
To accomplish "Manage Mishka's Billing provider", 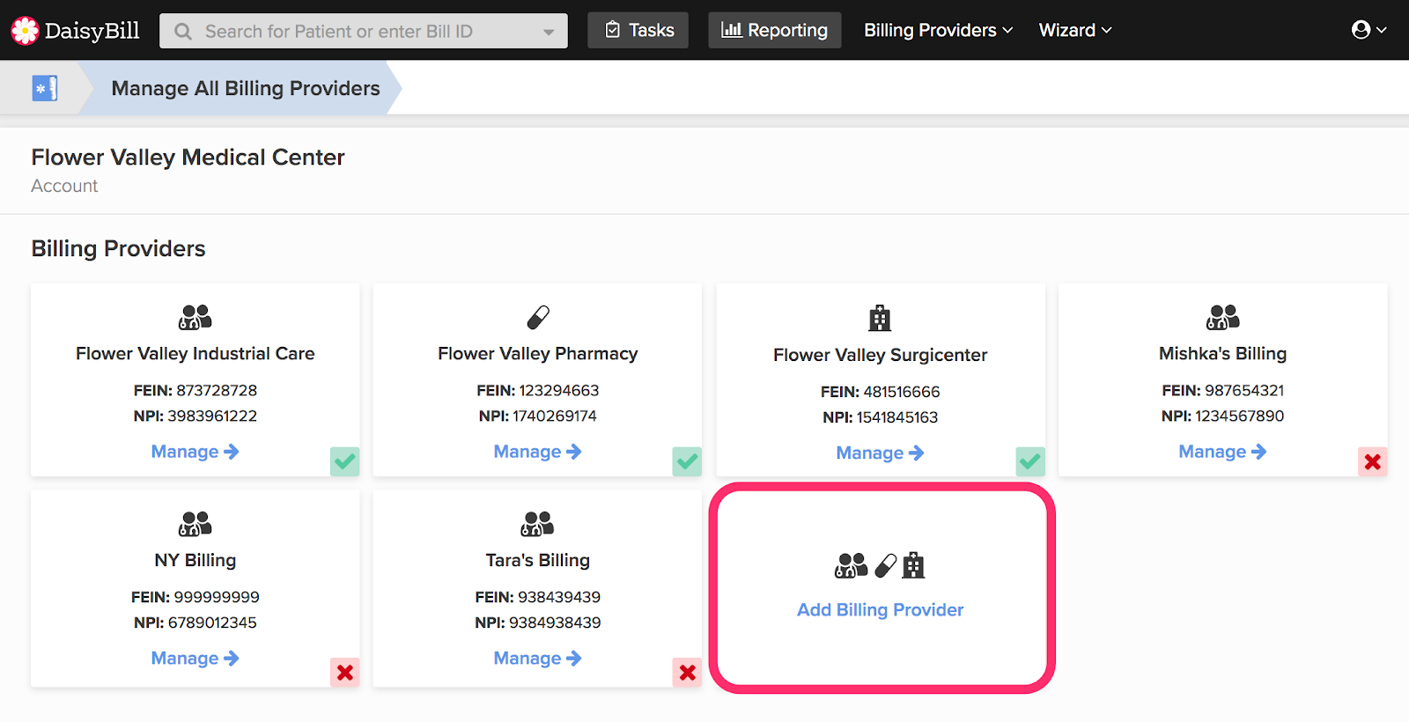I will tap(1222, 452).
